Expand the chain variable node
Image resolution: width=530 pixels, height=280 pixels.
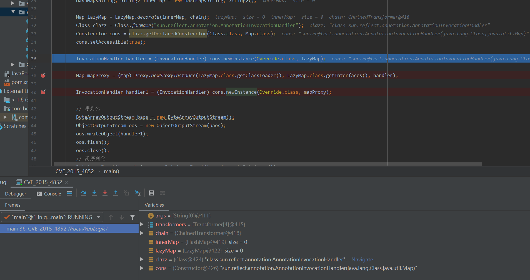tap(142, 233)
